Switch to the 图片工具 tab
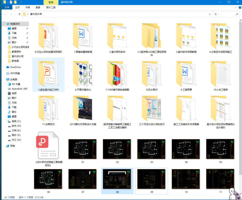The width and height of the screenshot is (242, 200). point(51,7)
